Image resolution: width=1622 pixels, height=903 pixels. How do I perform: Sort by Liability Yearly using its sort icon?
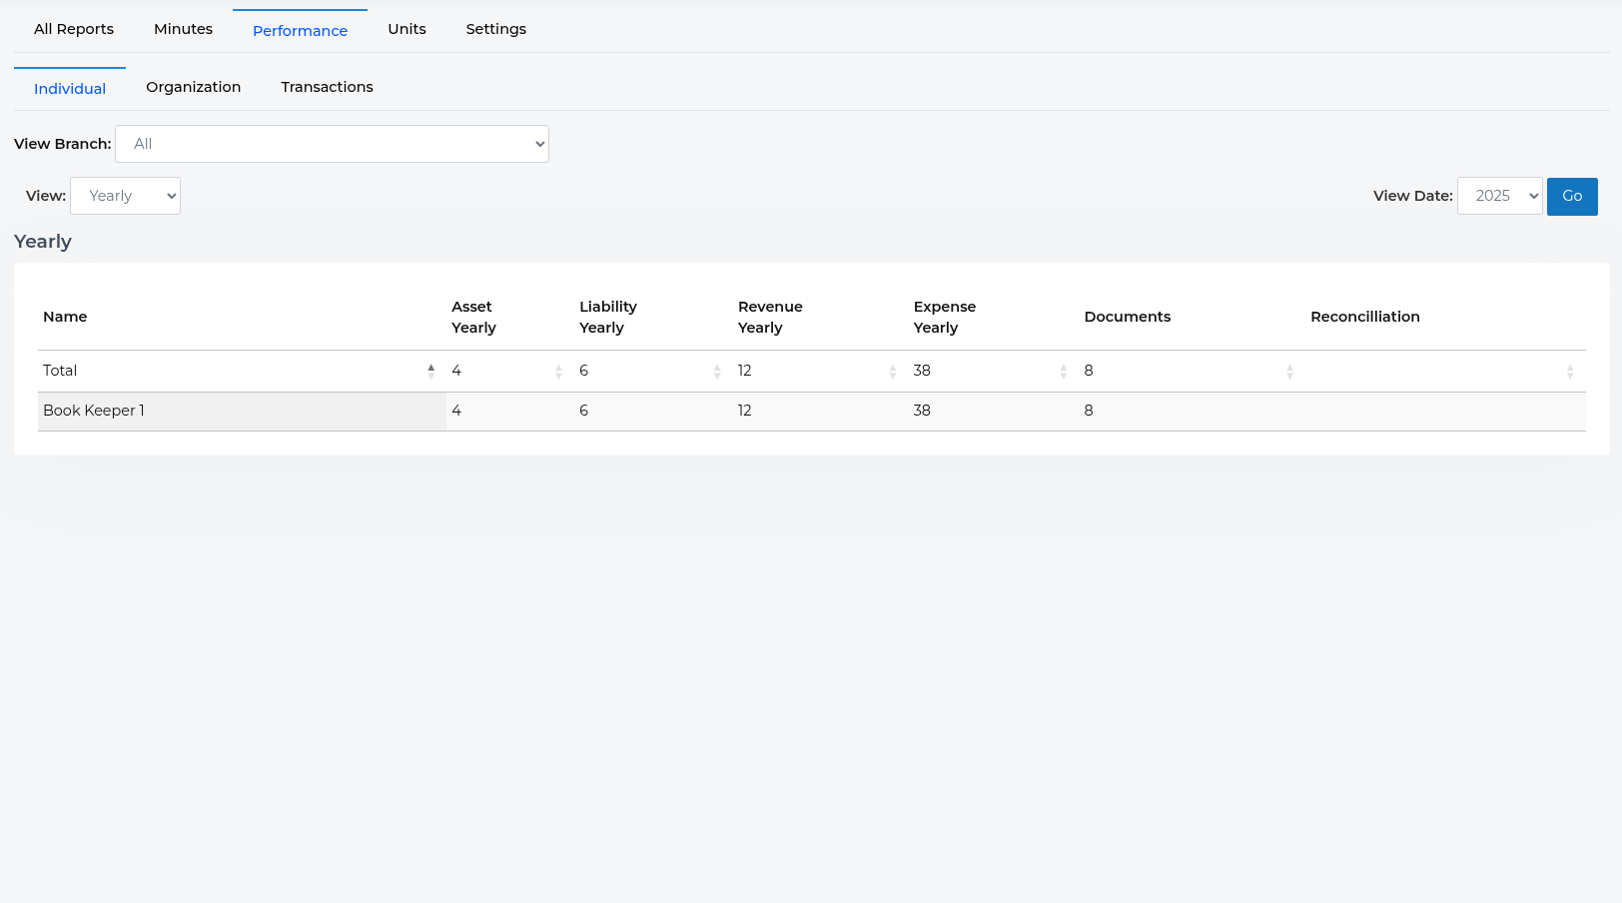(x=717, y=372)
